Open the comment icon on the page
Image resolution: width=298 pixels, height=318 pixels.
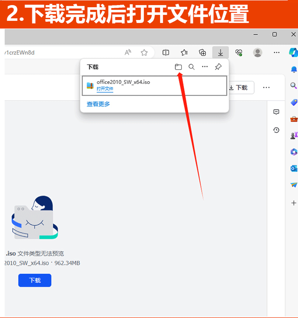[x=276, y=112]
